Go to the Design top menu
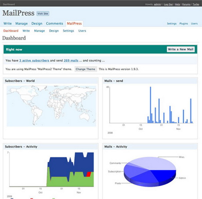The width and height of the screenshot is (202, 199). pos(37,23)
